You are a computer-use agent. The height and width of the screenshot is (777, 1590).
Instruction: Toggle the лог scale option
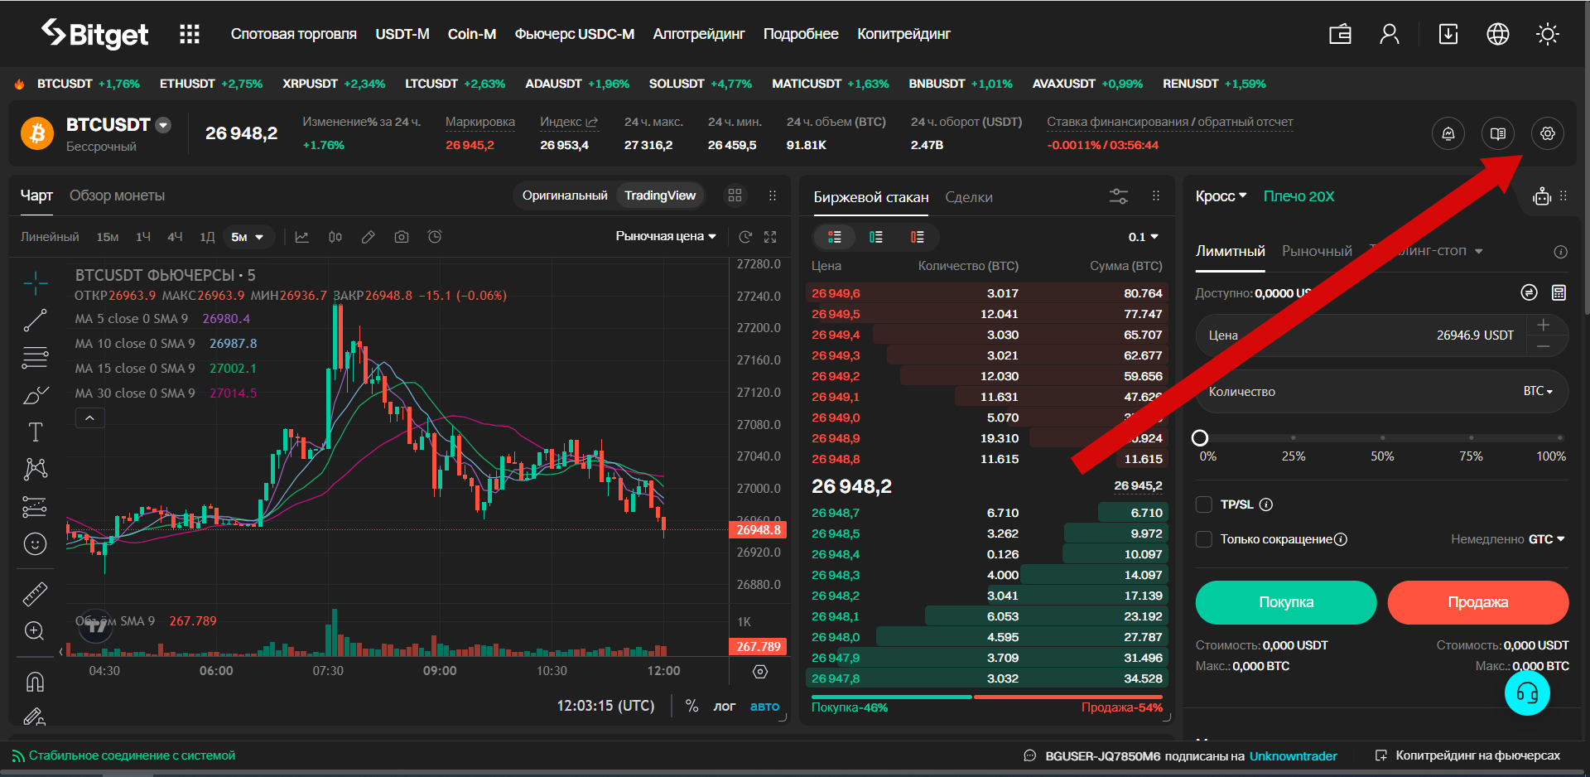click(725, 707)
